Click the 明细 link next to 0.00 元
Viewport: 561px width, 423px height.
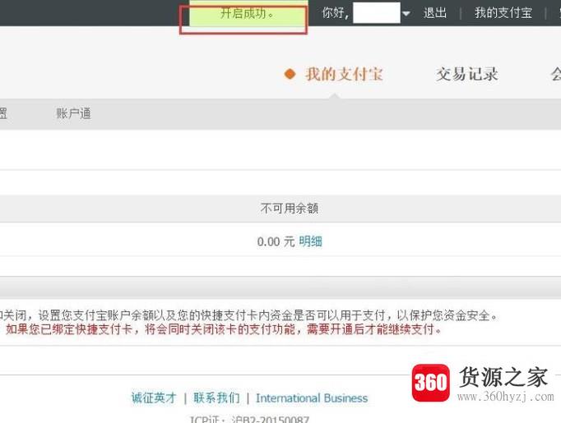(x=311, y=241)
